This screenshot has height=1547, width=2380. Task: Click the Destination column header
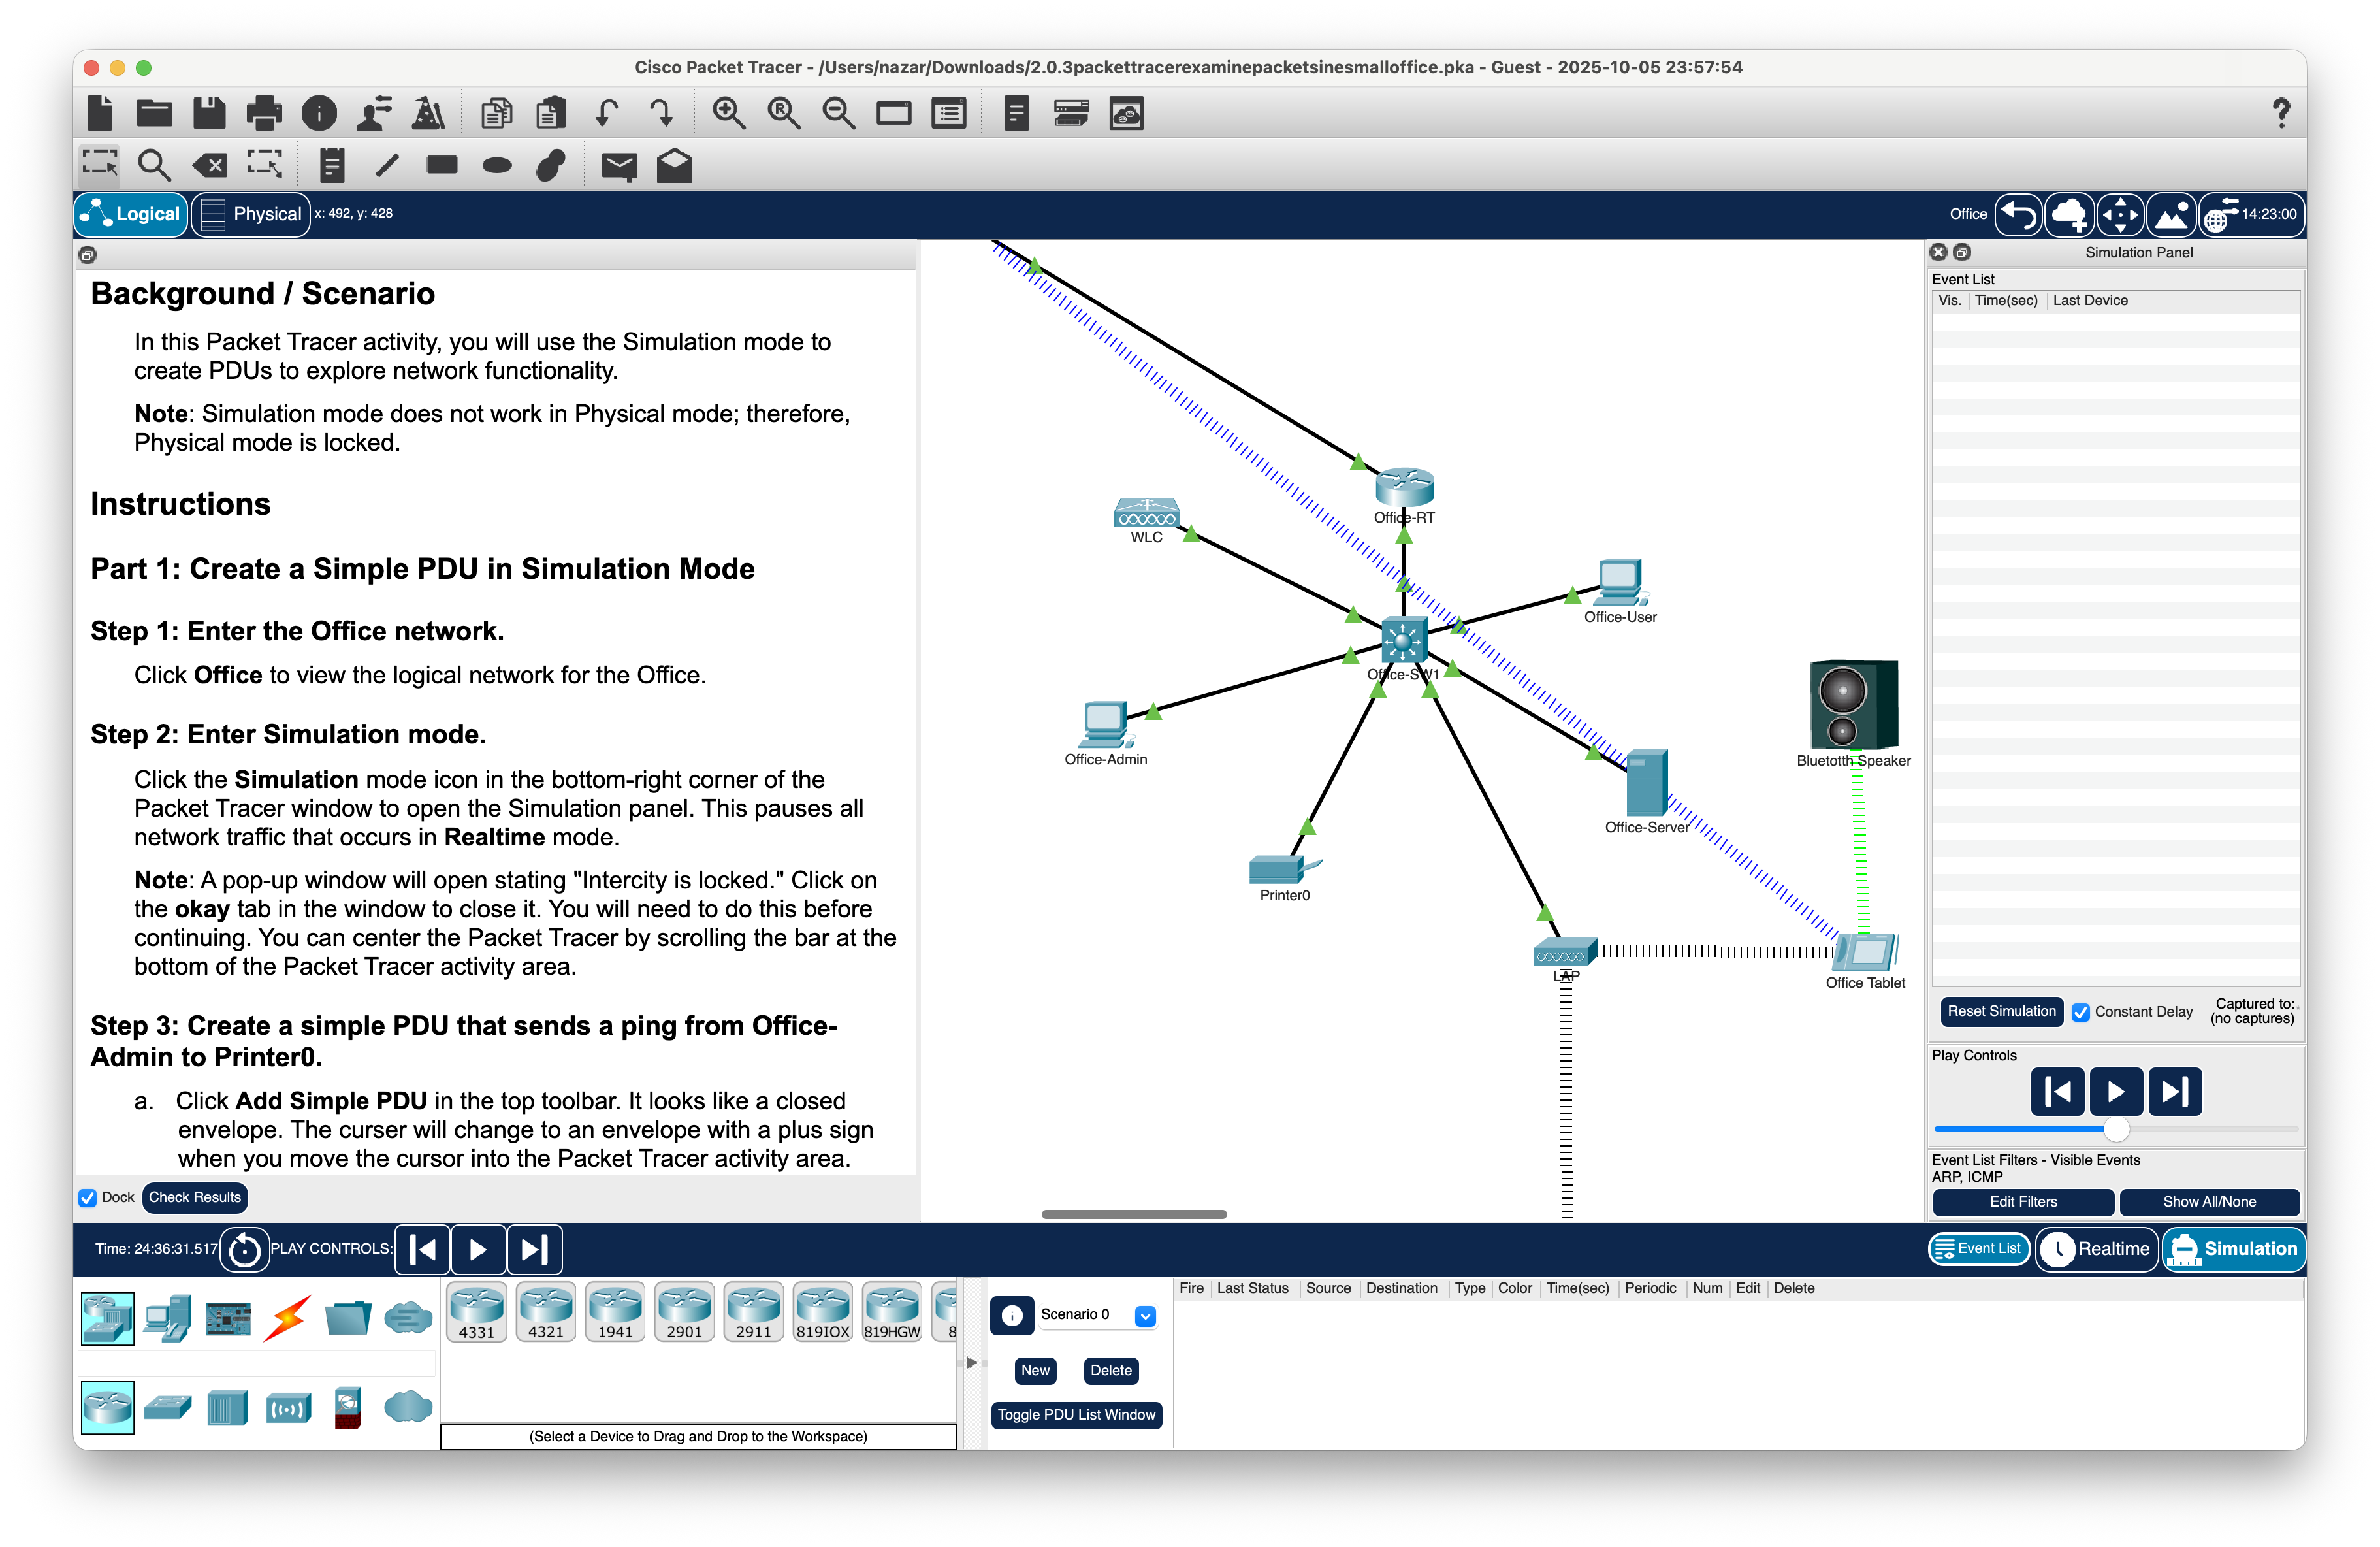coord(1402,1289)
